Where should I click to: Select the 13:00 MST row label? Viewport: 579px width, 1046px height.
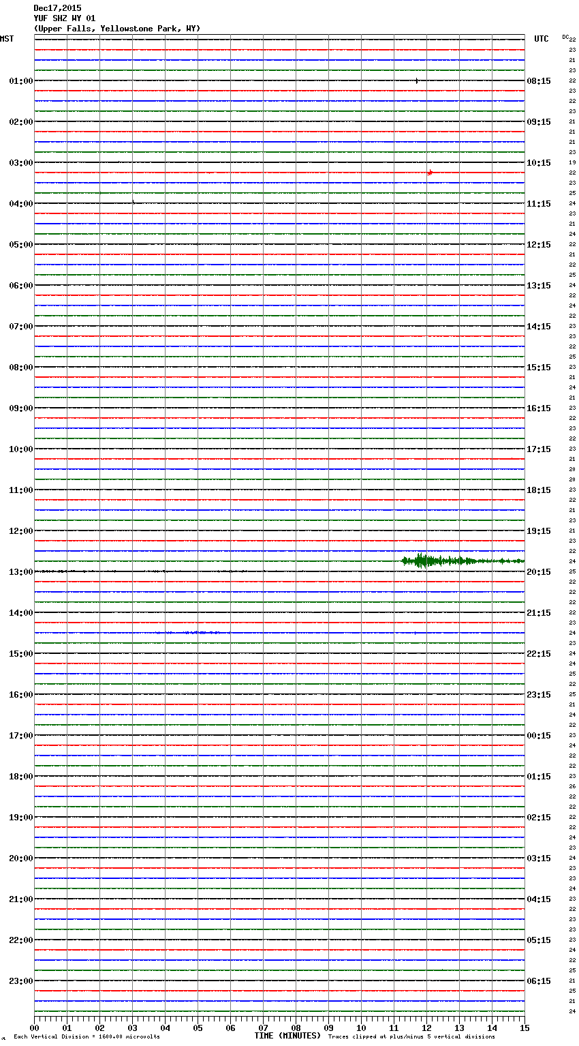[20, 572]
